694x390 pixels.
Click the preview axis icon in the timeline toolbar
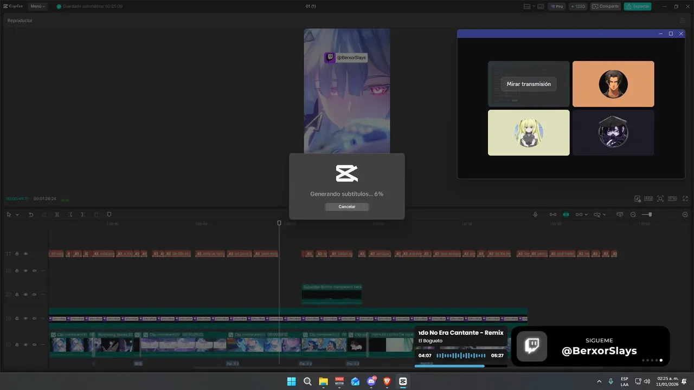click(x=597, y=214)
